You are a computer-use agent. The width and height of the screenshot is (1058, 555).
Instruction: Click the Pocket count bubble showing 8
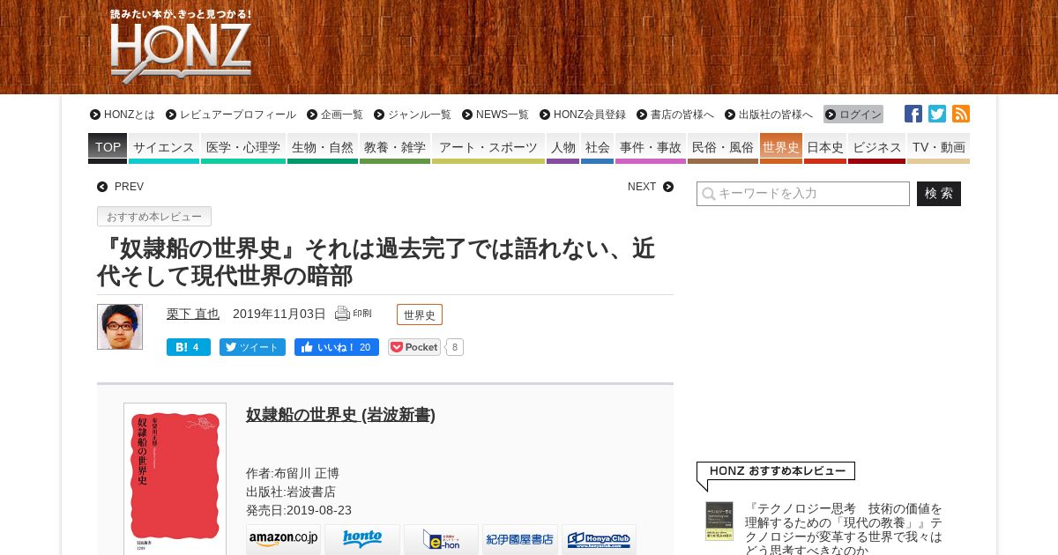(455, 347)
